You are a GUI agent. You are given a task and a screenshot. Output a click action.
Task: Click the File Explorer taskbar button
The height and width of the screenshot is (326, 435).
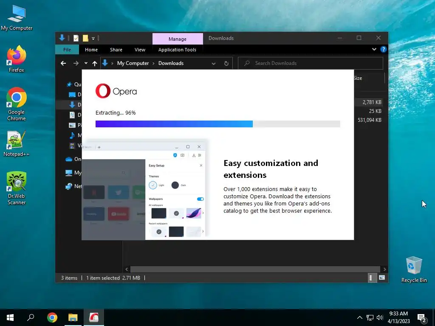(73, 318)
